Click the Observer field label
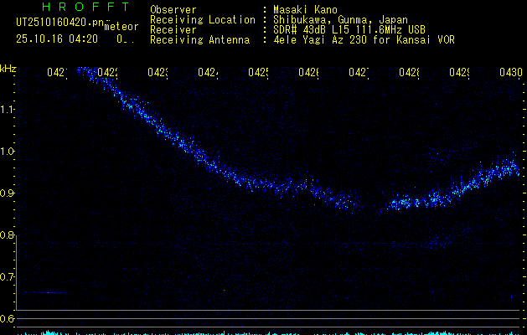 [x=173, y=9]
